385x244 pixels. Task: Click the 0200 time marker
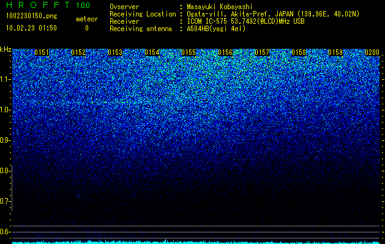click(372, 52)
